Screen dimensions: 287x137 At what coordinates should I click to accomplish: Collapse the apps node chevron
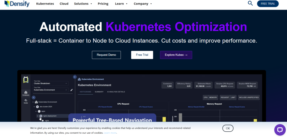36,111
